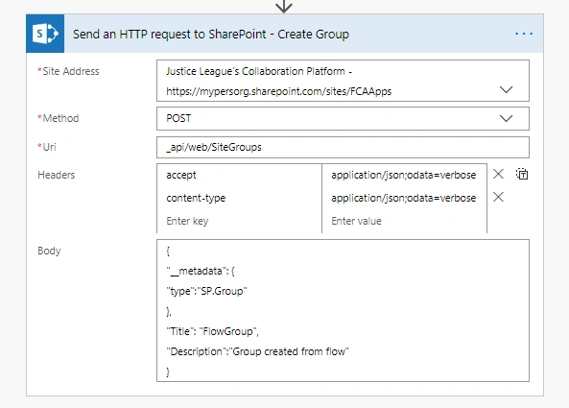Select the action title Create Group header
Viewport: 569px width, 408px height.
[x=211, y=35]
